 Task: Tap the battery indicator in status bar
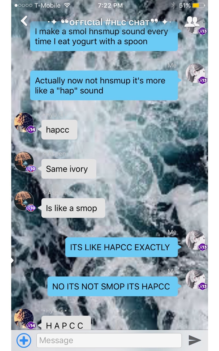[198, 5]
